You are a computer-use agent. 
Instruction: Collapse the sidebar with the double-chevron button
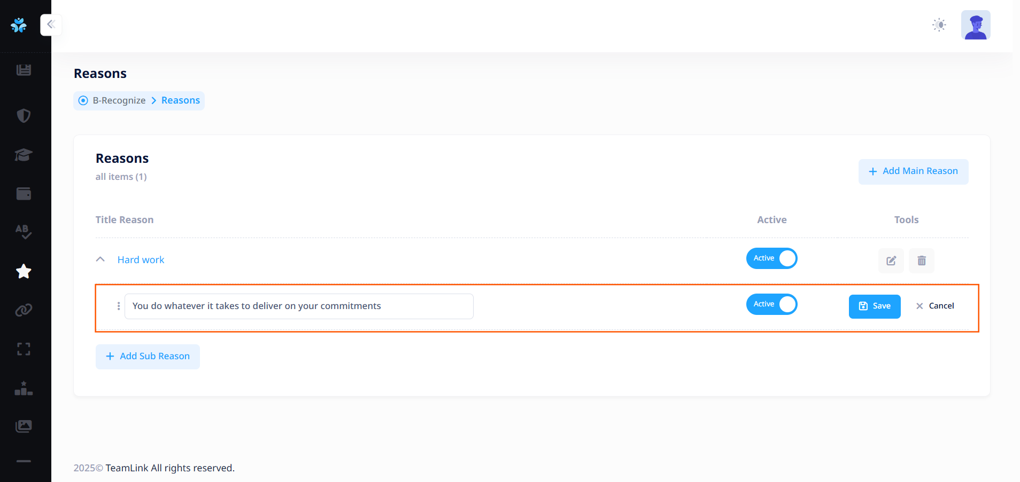(51, 25)
